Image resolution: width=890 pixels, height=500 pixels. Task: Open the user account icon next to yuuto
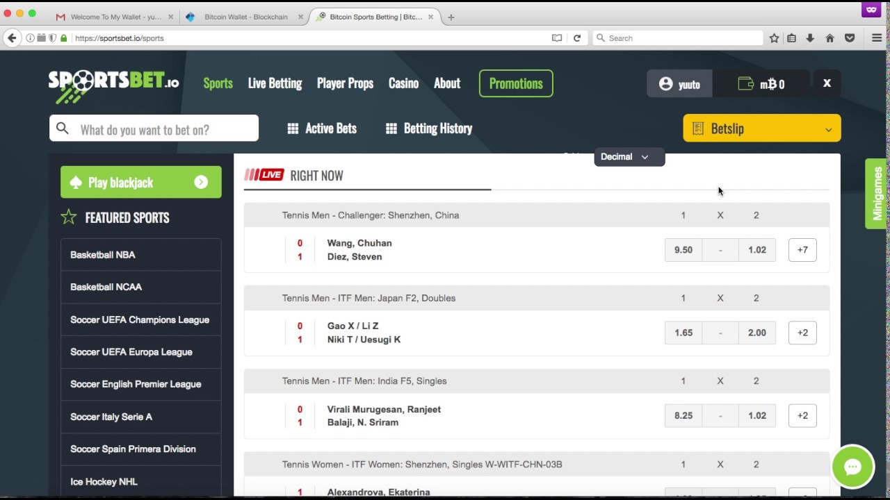666,84
